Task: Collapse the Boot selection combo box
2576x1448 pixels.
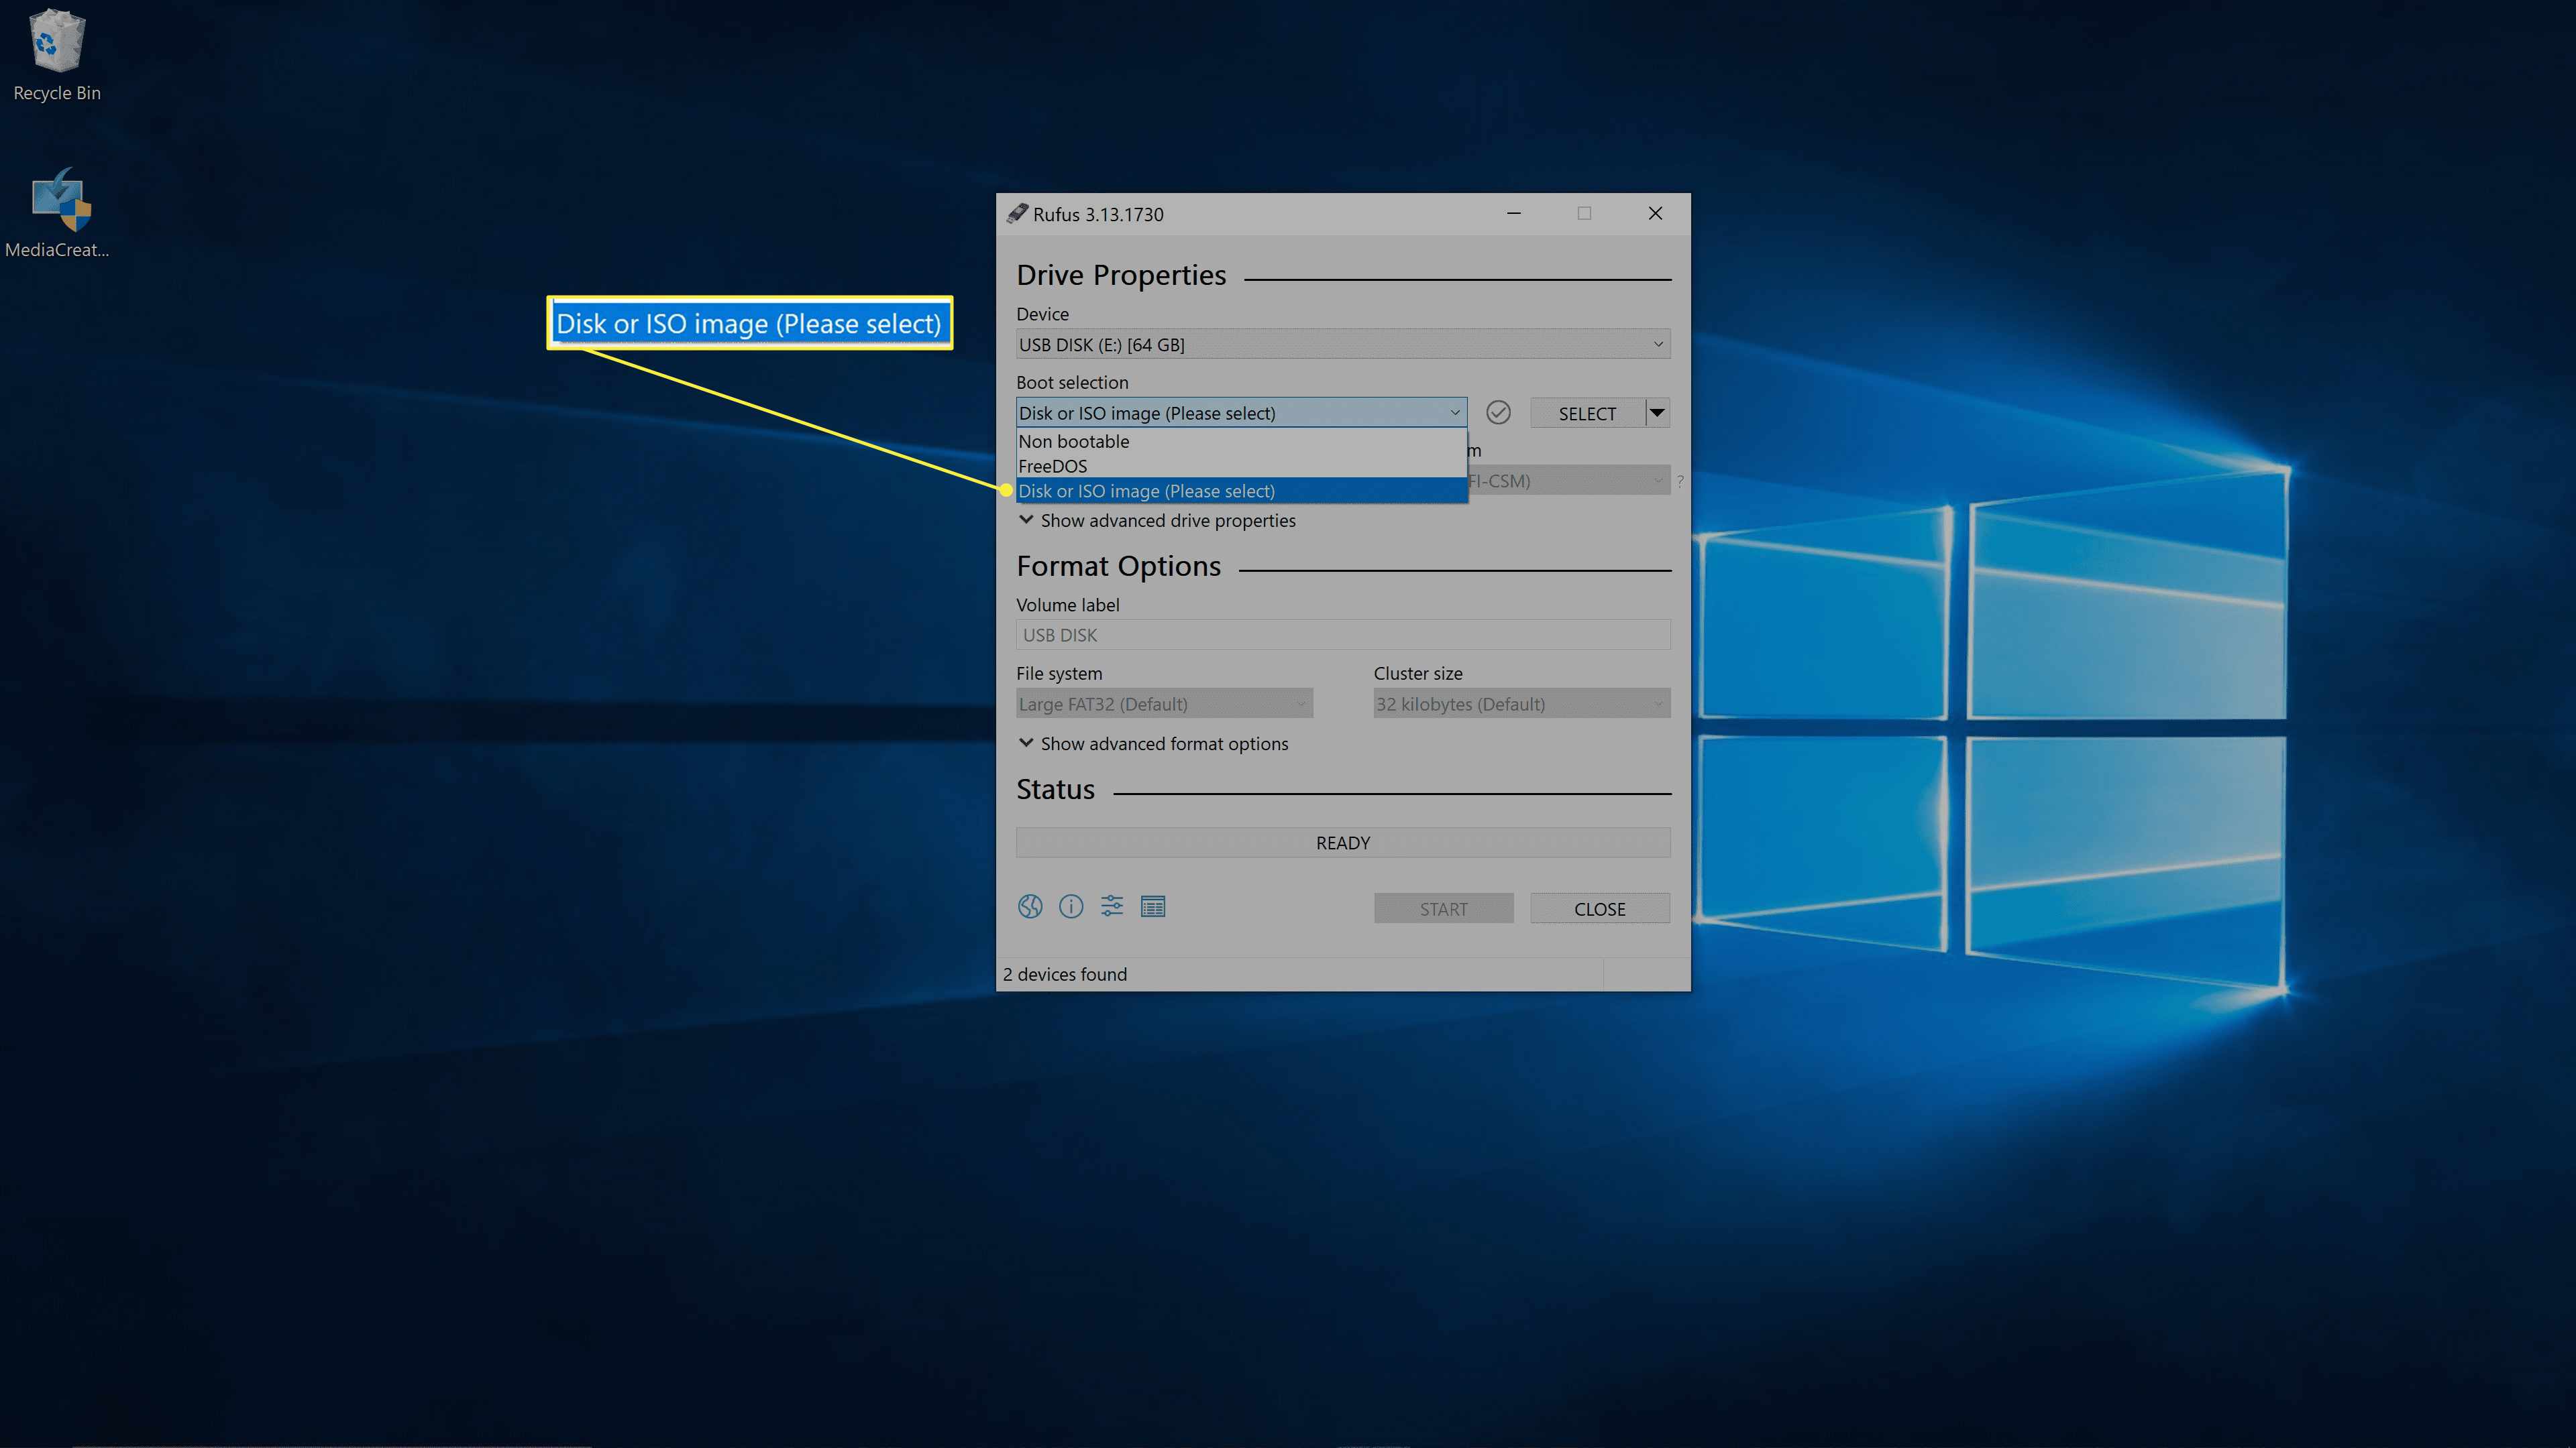Action: coord(1241,413)
